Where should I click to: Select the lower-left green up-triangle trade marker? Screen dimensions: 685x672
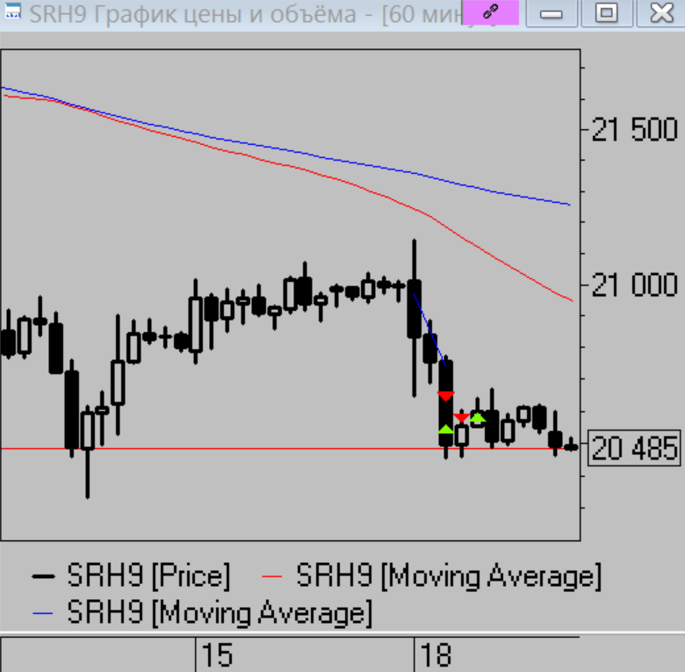(445, 429)
